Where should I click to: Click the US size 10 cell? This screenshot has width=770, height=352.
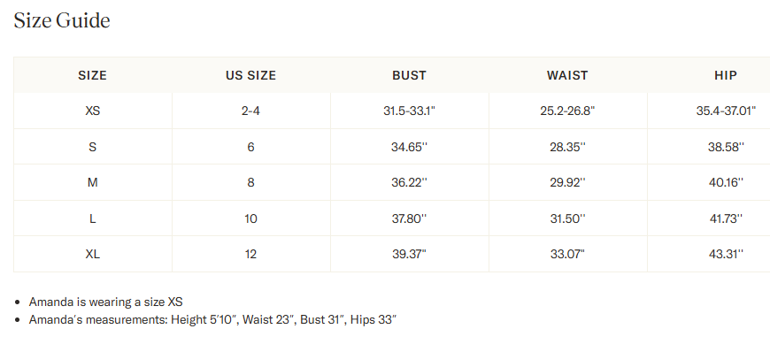click(x=251, y=218)
